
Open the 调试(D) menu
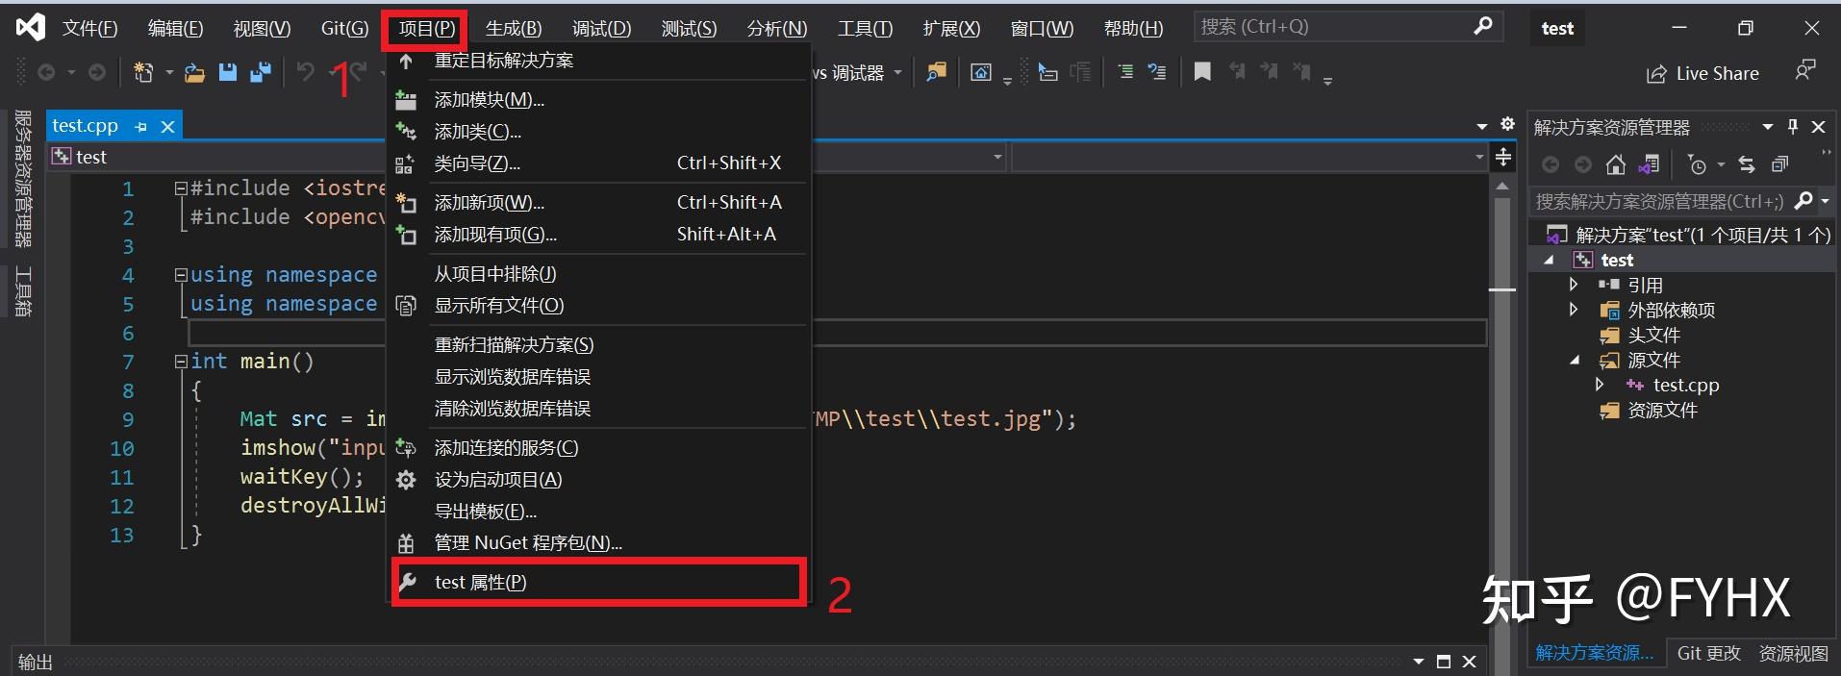point(602,28)
